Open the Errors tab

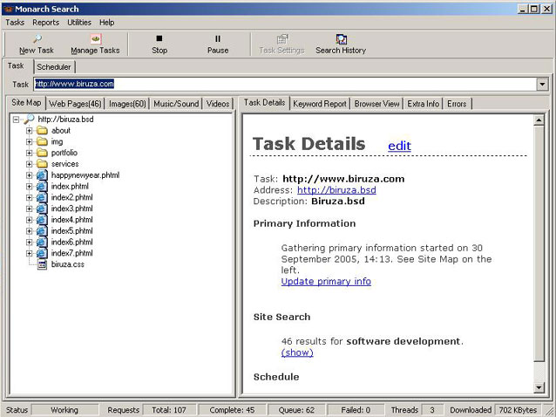(457, 104)
